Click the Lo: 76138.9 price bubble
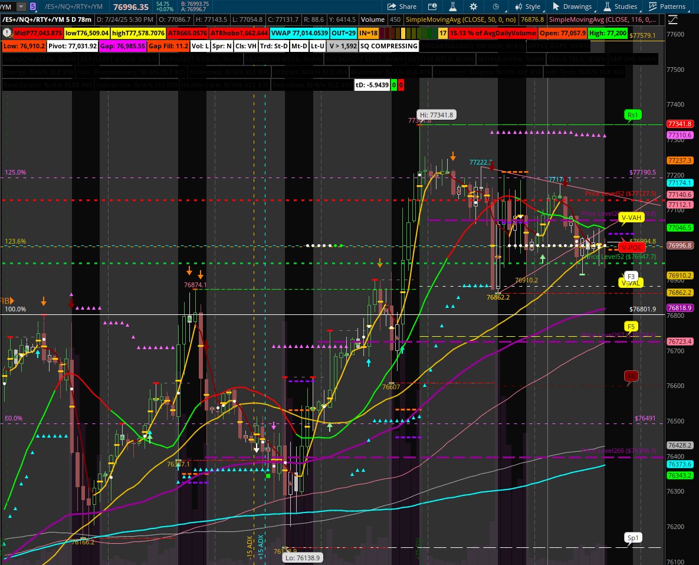The height and width of the screenshot is (565, 699). point(302,558)
